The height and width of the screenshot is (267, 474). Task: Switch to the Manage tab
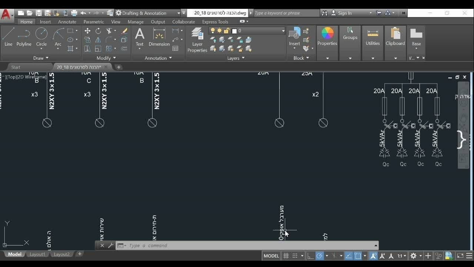(x=136, y=22)
